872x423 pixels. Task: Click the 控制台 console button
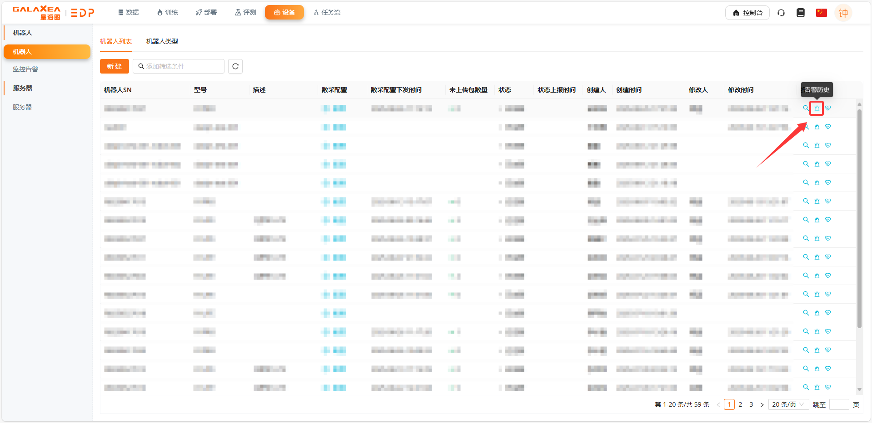pos(747,13)
